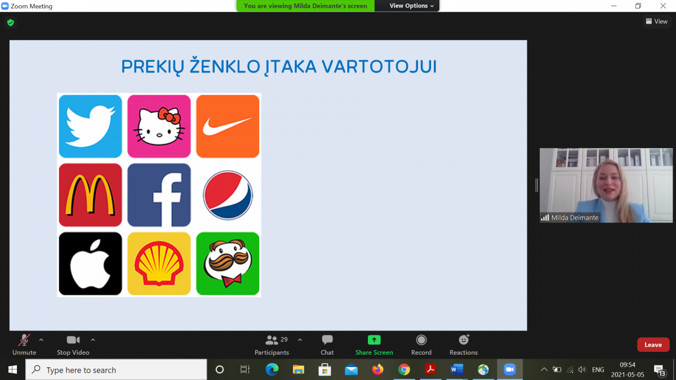The image size is (676, 380).
Task: Open Task View on the taskbar
Action: pyautogui.click(x=245, y=369)
